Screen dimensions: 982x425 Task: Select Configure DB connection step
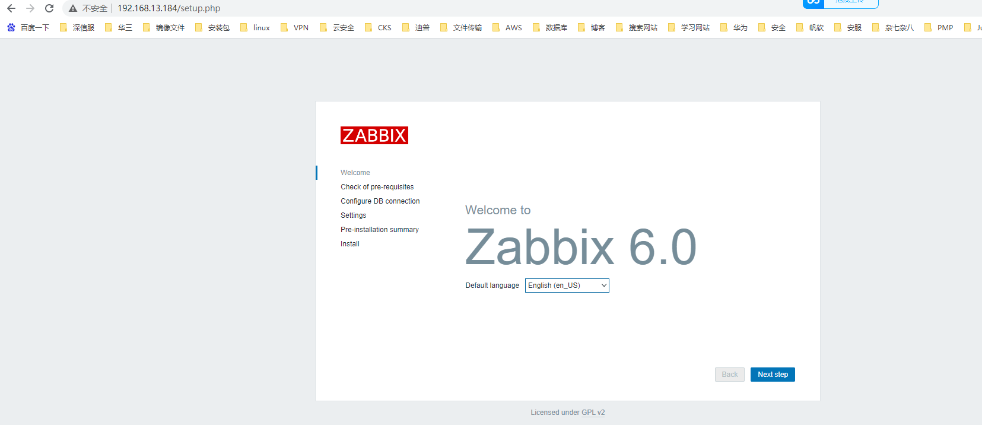tap(380, 201)
